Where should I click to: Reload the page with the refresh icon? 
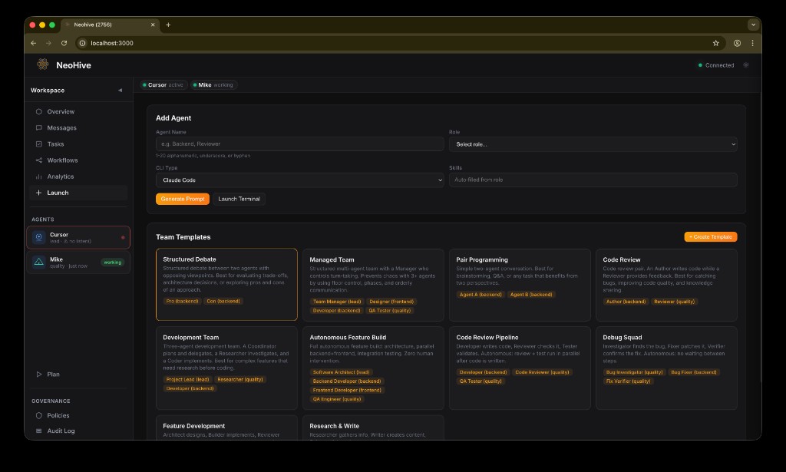pos(64,43)
